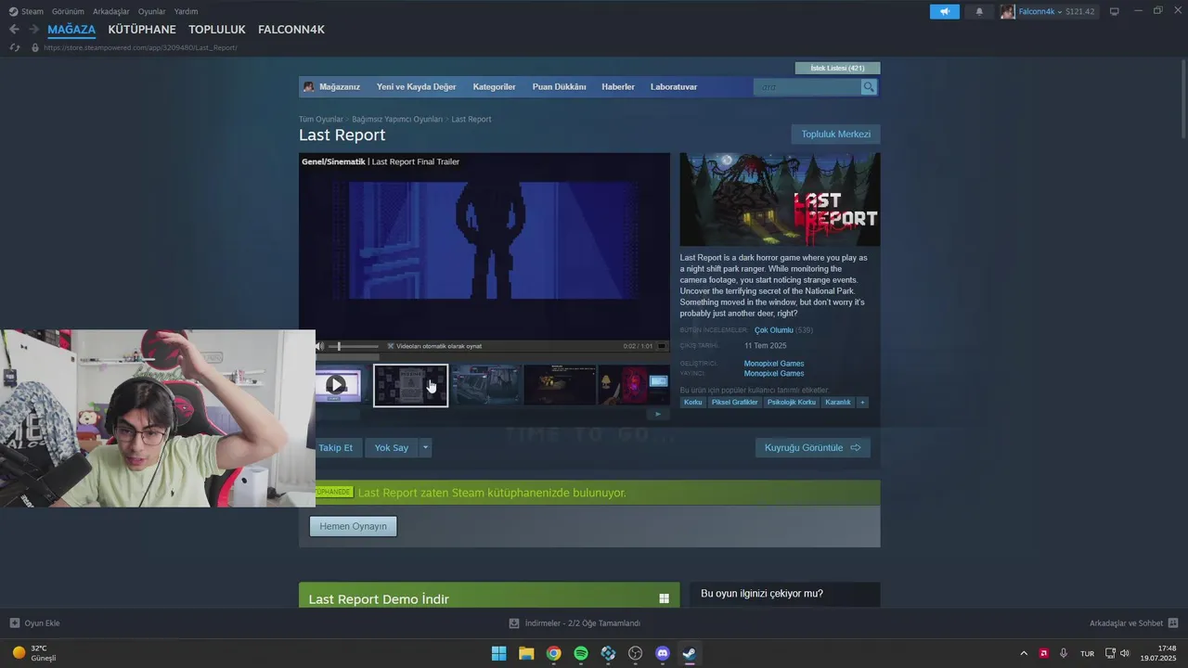
Task: Switch to the KÜTÜPHANE tab
Action: click(x=142, y=30)
